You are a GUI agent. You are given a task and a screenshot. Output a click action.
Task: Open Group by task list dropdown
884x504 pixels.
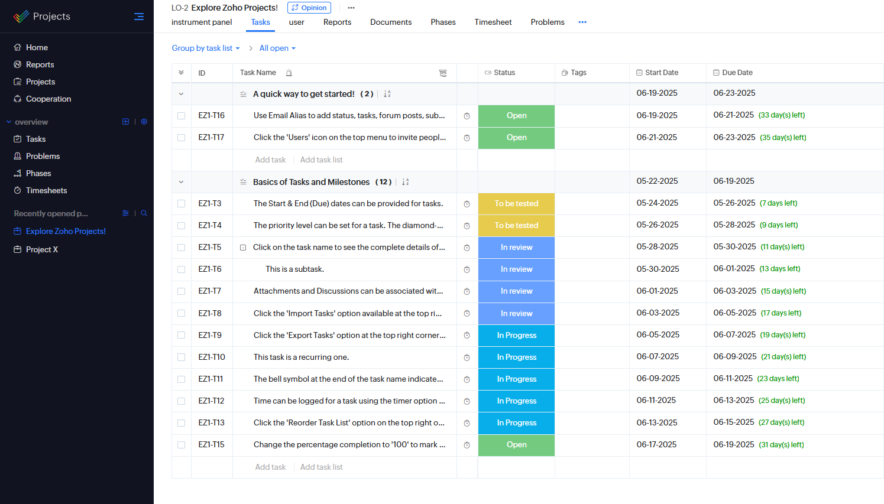click(206, 48)
